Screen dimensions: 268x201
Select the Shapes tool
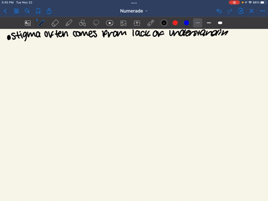[82, 23]
